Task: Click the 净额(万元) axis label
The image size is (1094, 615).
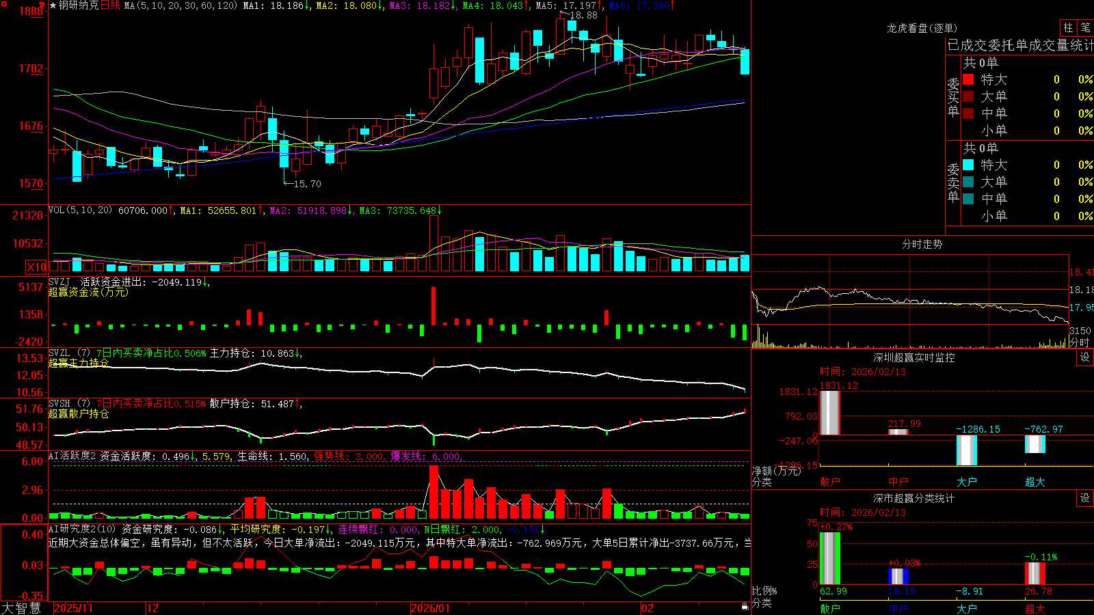Action: coord(776,471)
